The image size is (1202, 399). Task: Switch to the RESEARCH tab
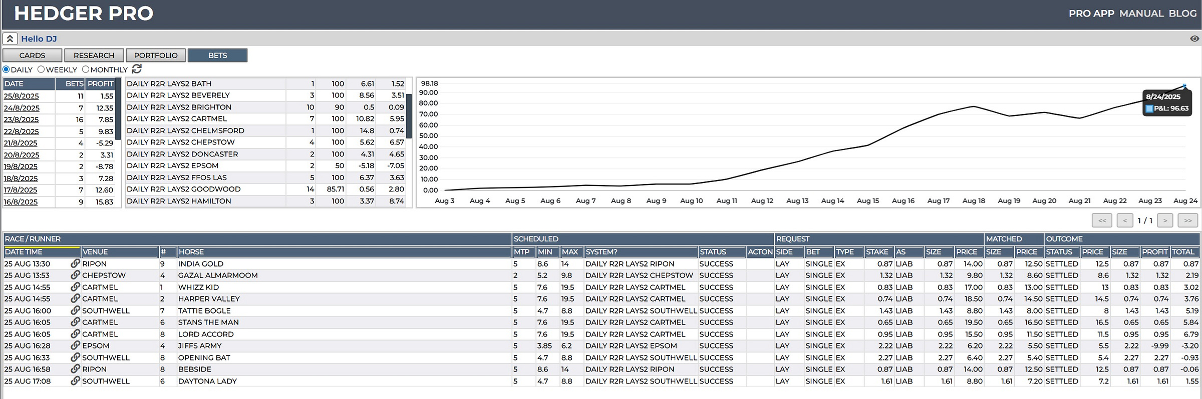[x=94, y=55]
